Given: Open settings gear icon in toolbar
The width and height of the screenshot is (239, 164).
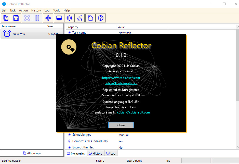Looking at the screenshot, I should click(x=69, y=18).
